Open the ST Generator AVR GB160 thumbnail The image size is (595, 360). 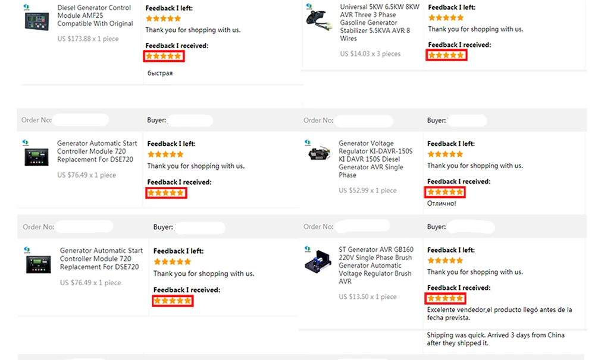click(320, 261)
